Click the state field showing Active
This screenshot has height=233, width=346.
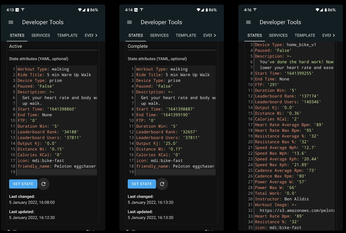click(53, 46)
